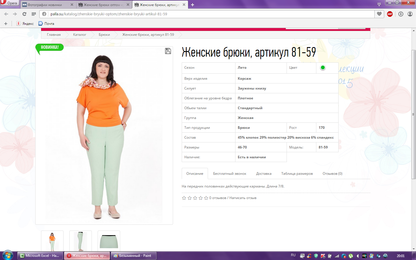Click the Show Desktop strip at taskbar end
This screenshot has height=260, width=416.
point(414,256)
